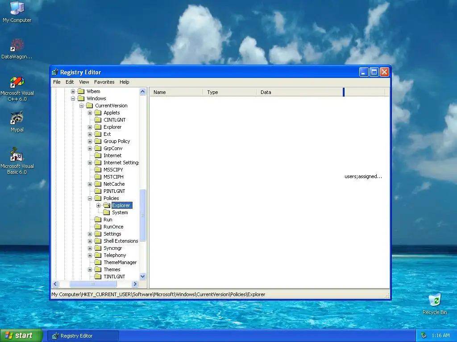Expand the Applets key
The image size is (457, 342).
90,113
